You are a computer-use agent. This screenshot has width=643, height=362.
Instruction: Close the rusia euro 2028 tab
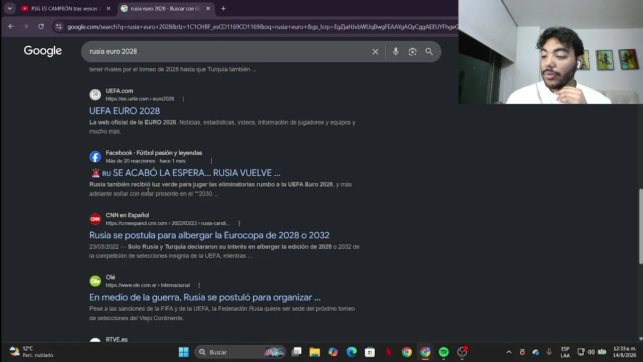(x=208, y=9)
